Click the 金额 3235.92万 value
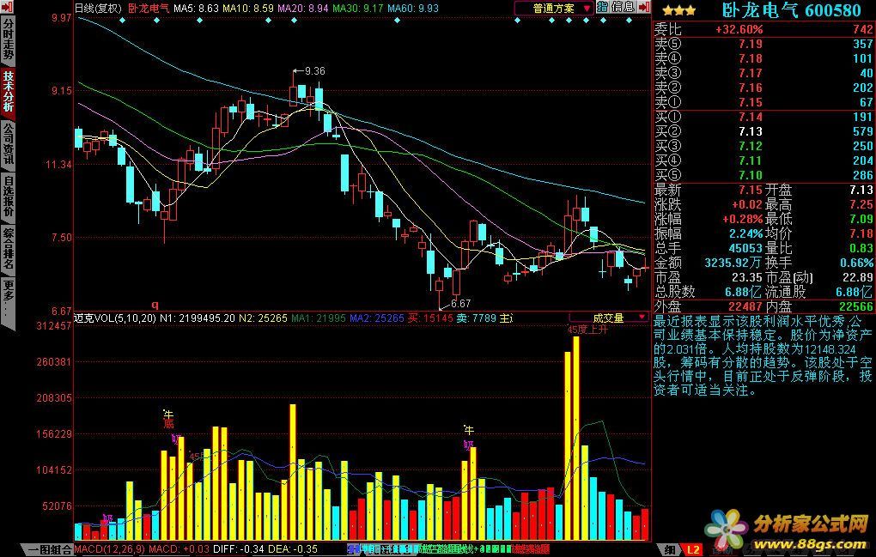The width and height of the screenshot is (876, 557). click(733, 263)
